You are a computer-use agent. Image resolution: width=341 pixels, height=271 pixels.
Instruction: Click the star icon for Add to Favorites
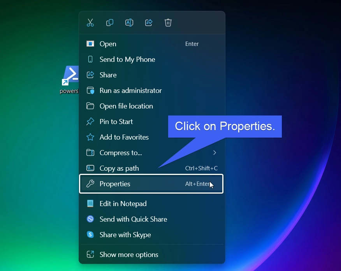90,137
